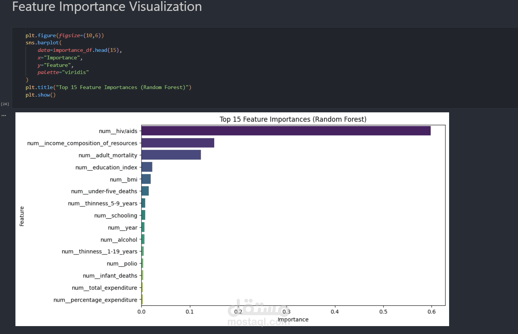Screen dimensions: 518x334
Task: Click the Feature Importance Visualization heading
Action: pos(107,7)
